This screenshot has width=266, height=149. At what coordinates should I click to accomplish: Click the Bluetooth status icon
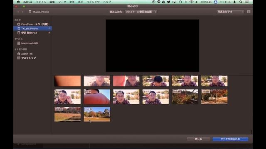(186, 2)
